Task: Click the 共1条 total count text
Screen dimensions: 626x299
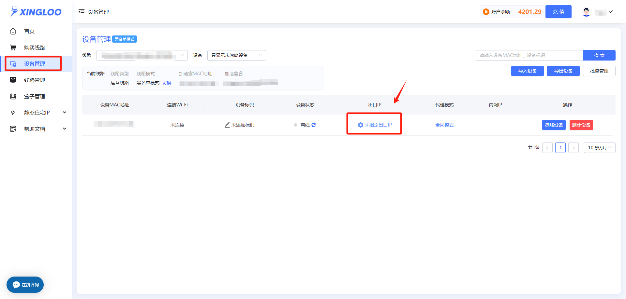Action: pyautogui.click(x=534, y=148)
